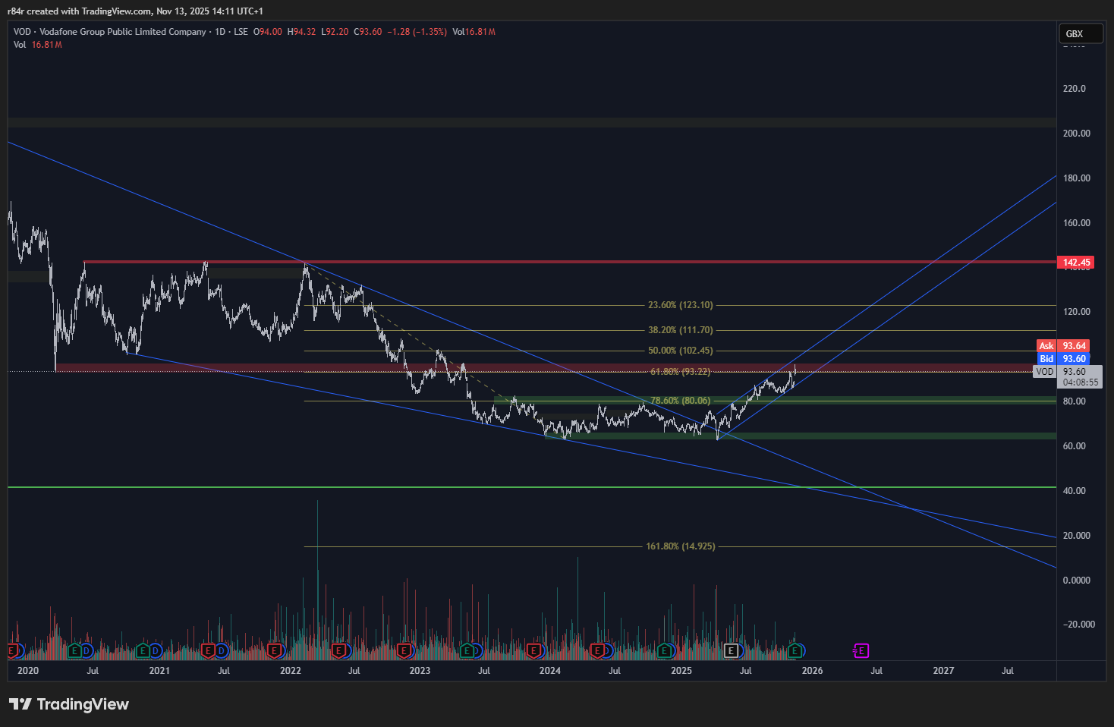1114x727 pixels.
Task: Click the white earnings marker near mid-2025
Action: [731, 650]
